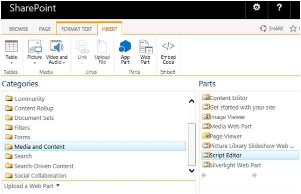Select the Media Web Part

coord(227,126)
